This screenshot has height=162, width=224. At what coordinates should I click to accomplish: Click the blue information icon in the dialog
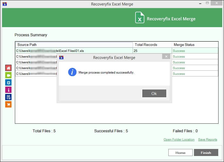72,72
